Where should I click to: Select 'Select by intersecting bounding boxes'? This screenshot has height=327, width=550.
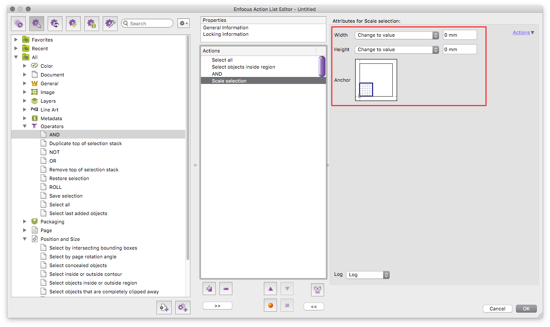point(93,248)
